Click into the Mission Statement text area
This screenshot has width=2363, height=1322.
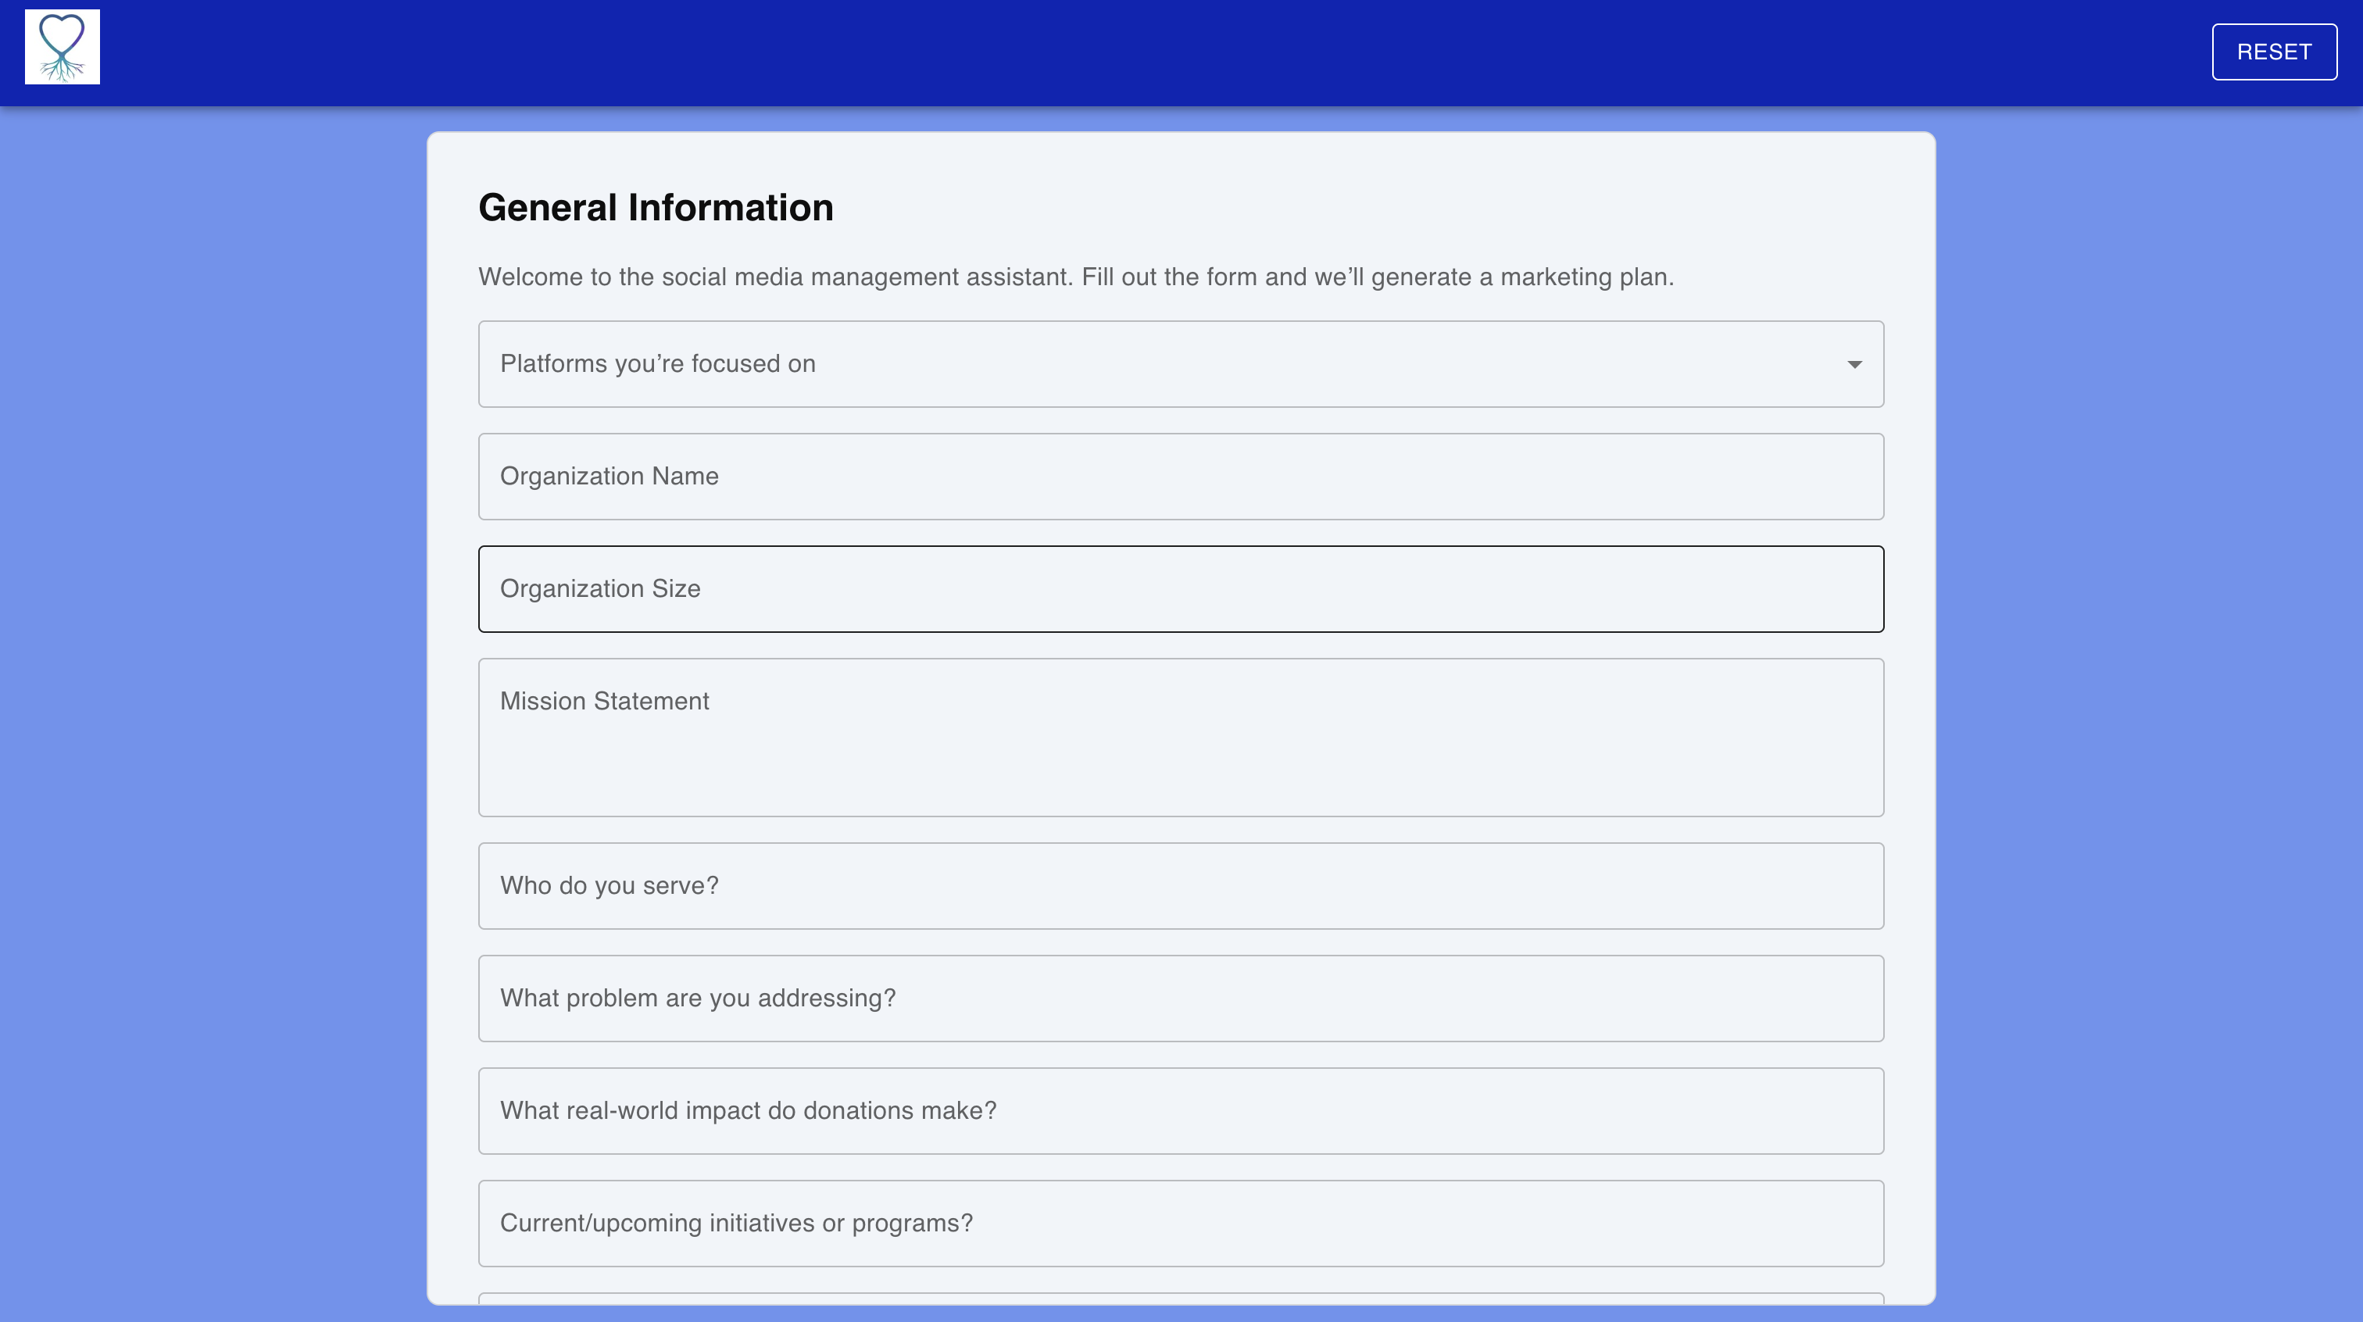(x=1181, y=738)
